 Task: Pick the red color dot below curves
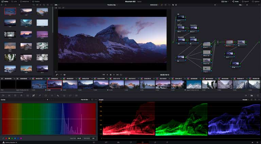point(6,138)
